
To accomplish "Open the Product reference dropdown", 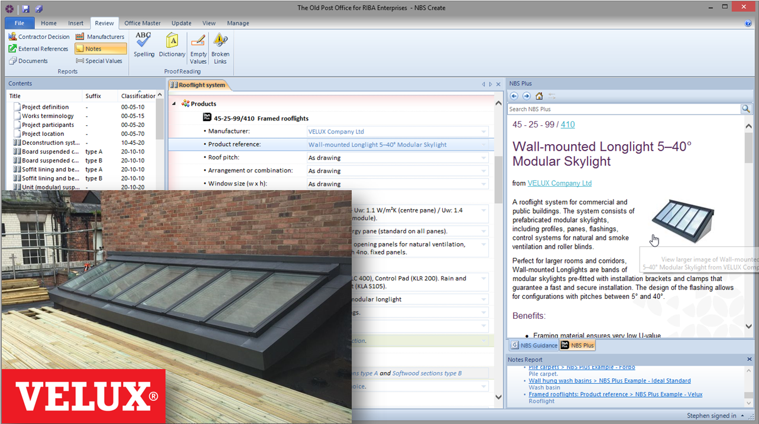I will pyautogui.click(x=484, y=145).
